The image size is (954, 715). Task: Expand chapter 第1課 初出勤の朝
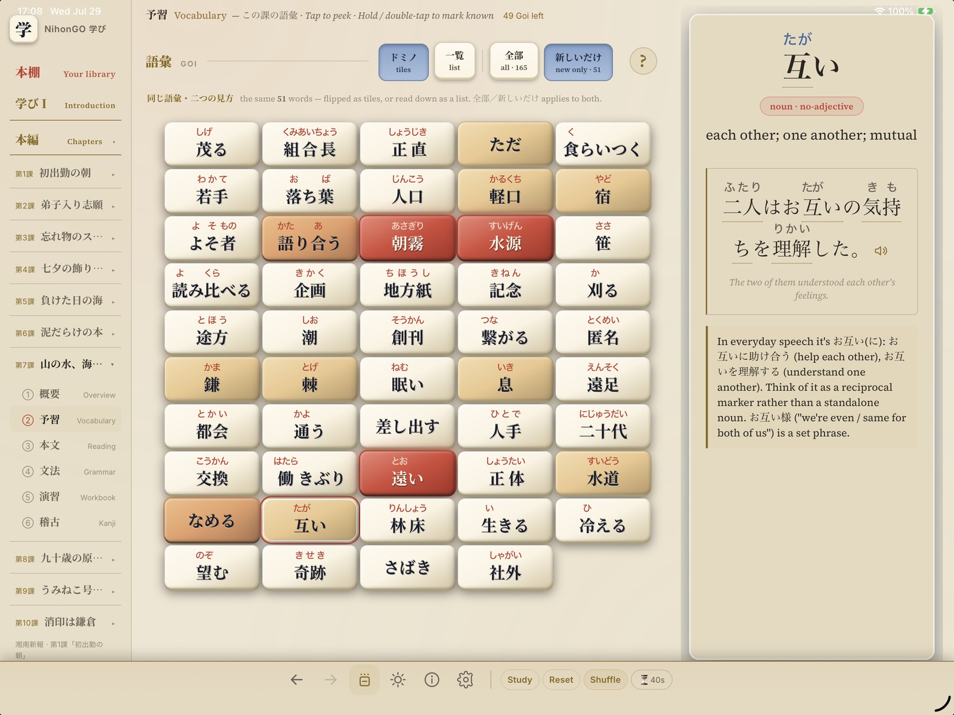[66, 173]
